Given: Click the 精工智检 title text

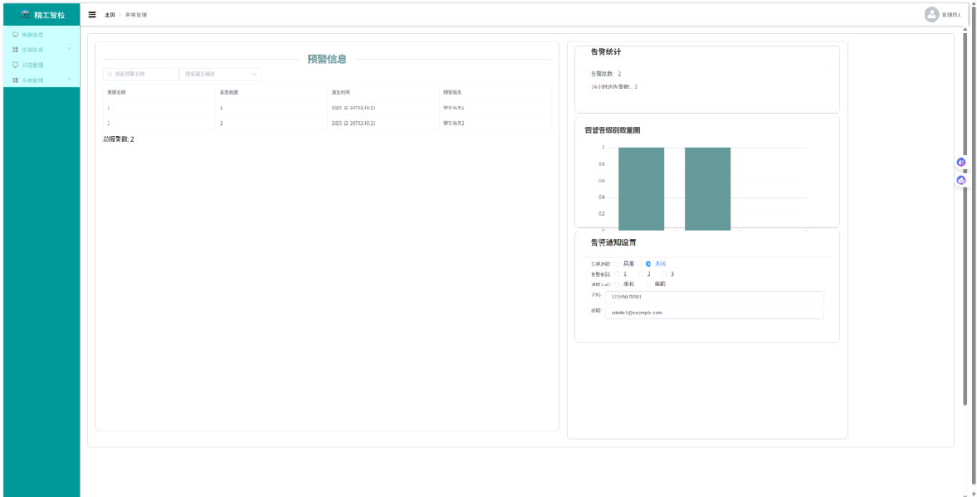Looking at the screenshot, I should [50, 14].
